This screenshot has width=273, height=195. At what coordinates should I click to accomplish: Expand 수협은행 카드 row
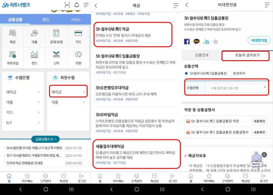pos(23,112)
